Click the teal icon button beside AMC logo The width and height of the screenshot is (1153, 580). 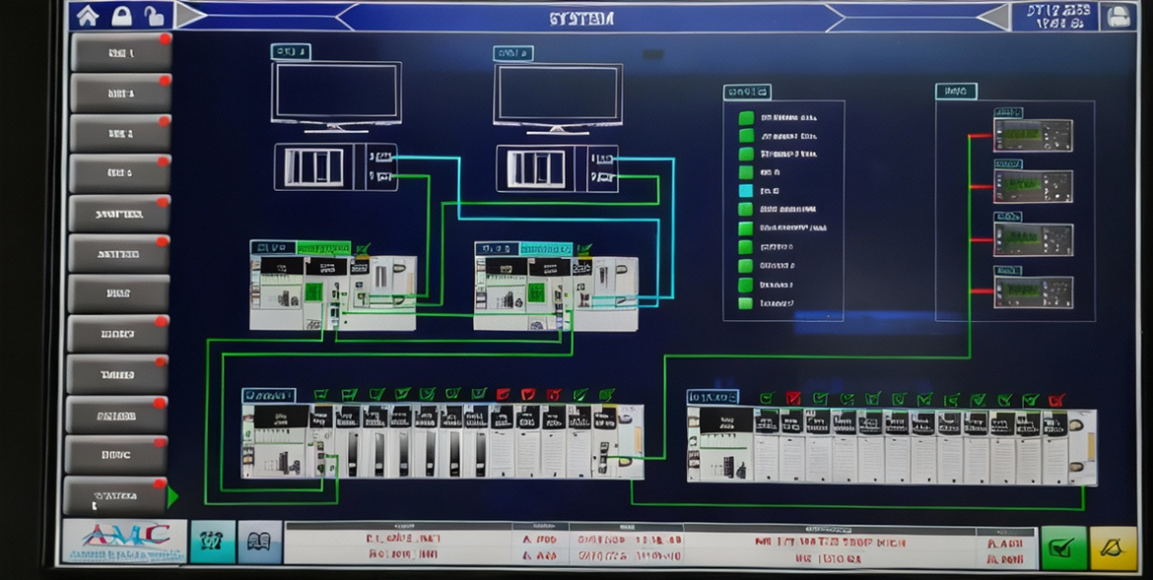[x=212, y=543]
